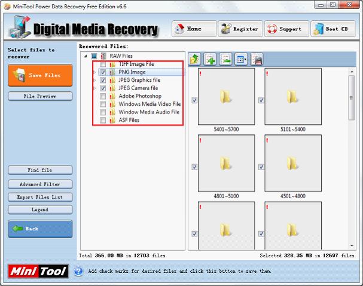Click the Find file button
This screenshot has height=286, width=363.
click(x=40, y=170)
